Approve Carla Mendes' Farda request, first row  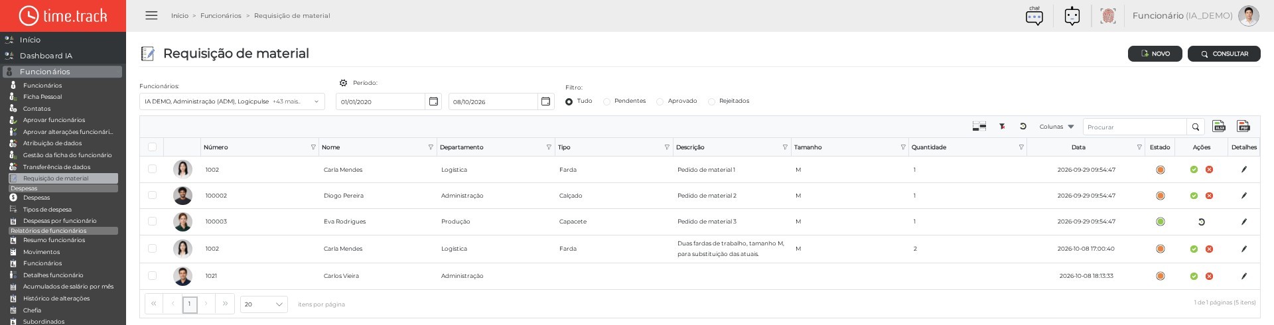click(x=1194, y=170)
